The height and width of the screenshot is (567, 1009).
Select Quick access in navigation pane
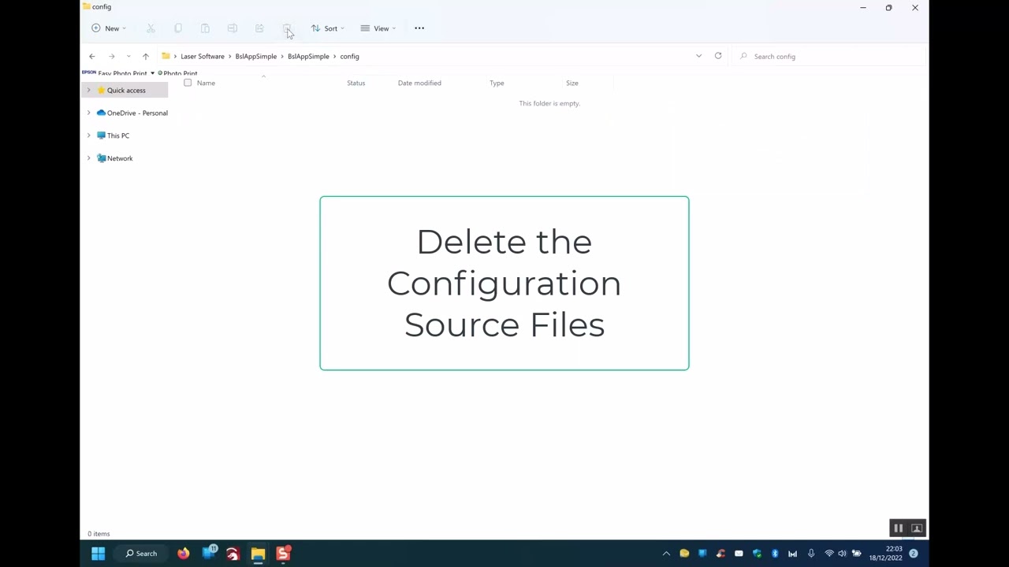pos(126,91)
